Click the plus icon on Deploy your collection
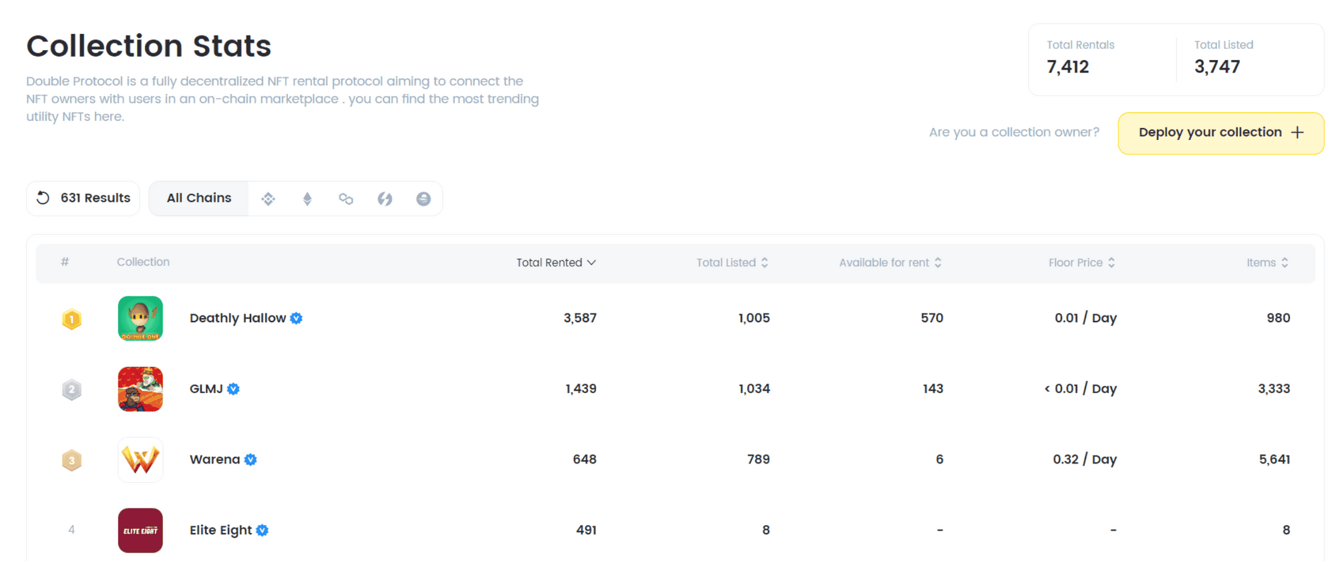The width and height of the screenshot is (1336, 561). 1297,133
